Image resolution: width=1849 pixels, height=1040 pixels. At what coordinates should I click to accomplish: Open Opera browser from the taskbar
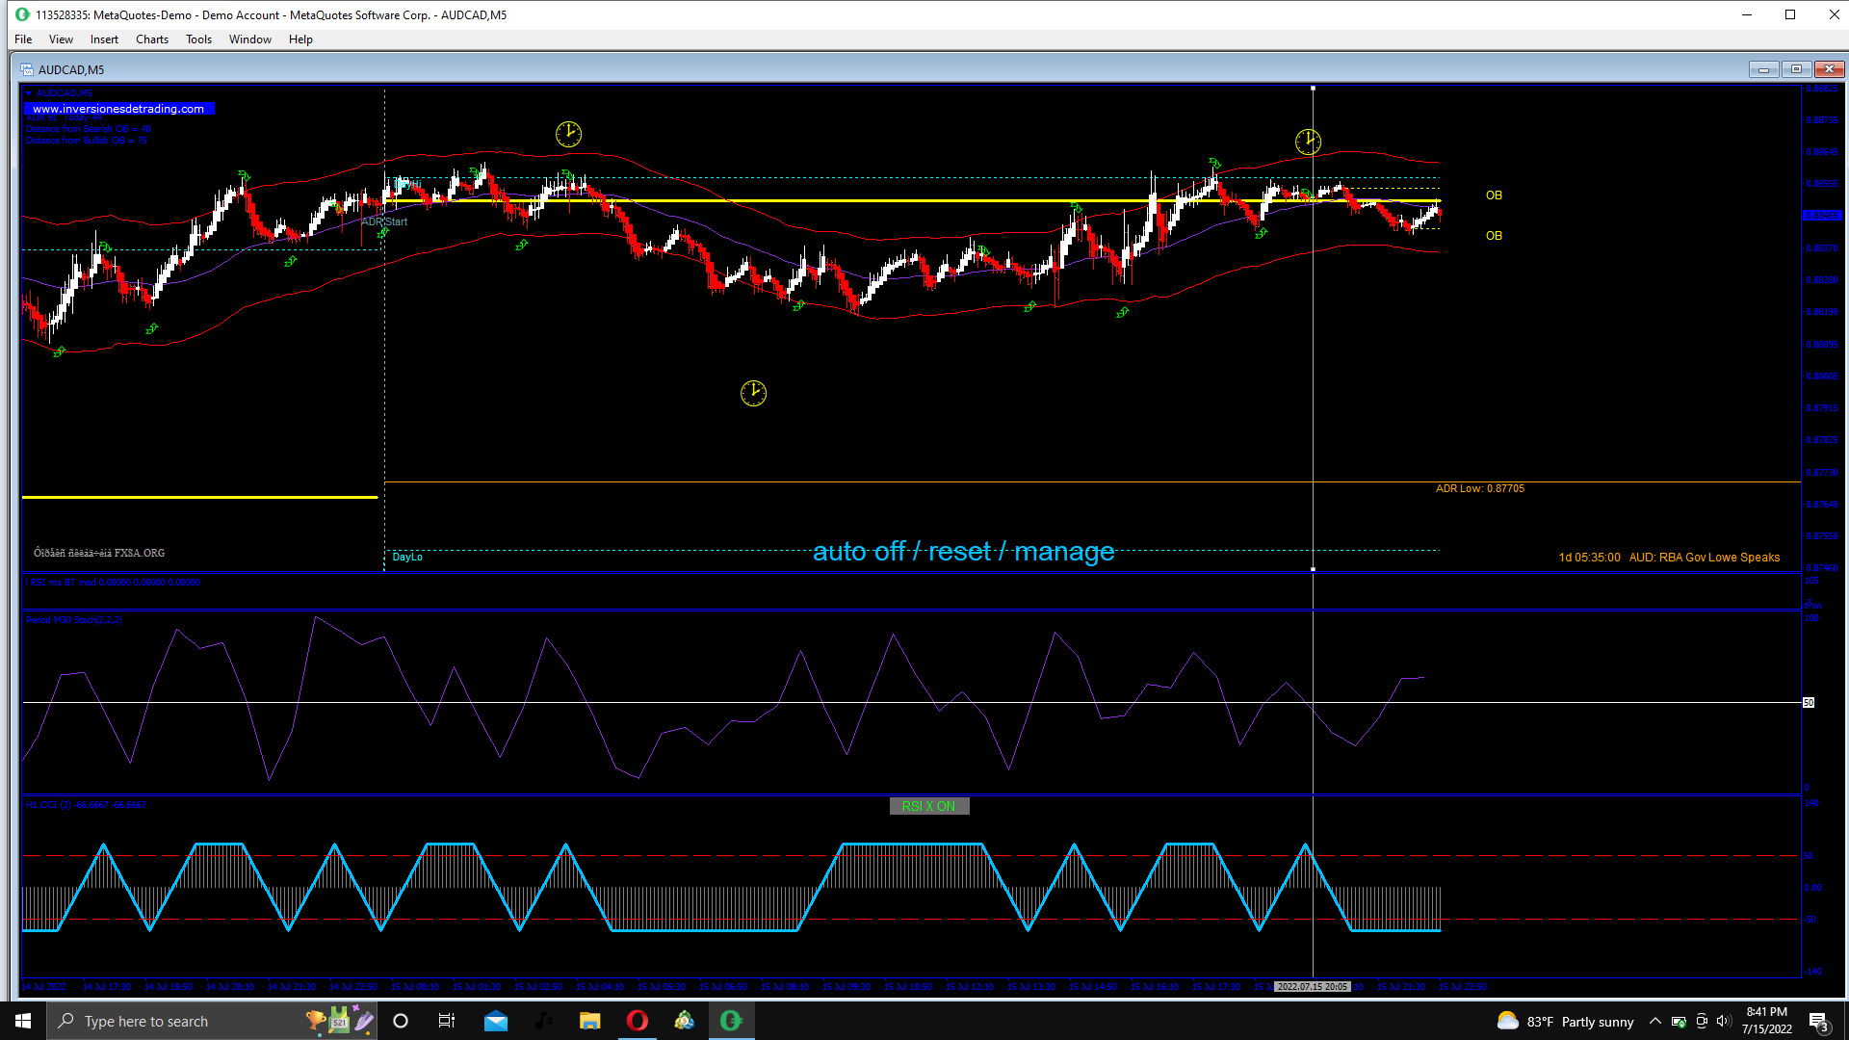pyautogui.click(x=637, y=1021)
